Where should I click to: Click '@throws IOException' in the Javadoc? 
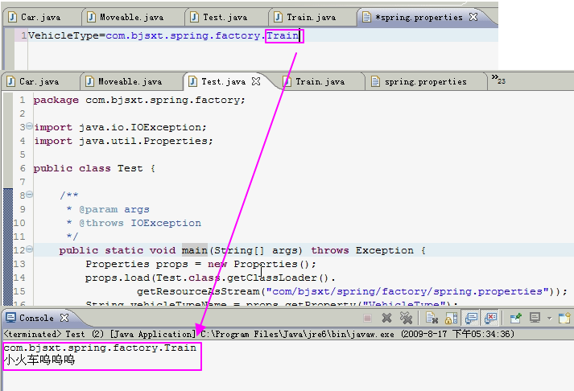coord(140,223)
